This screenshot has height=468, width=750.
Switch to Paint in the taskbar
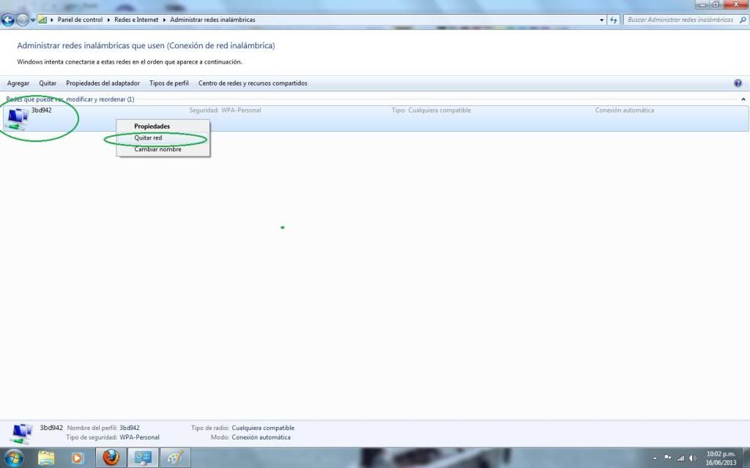pyautogui.click(x=175, y=458)
